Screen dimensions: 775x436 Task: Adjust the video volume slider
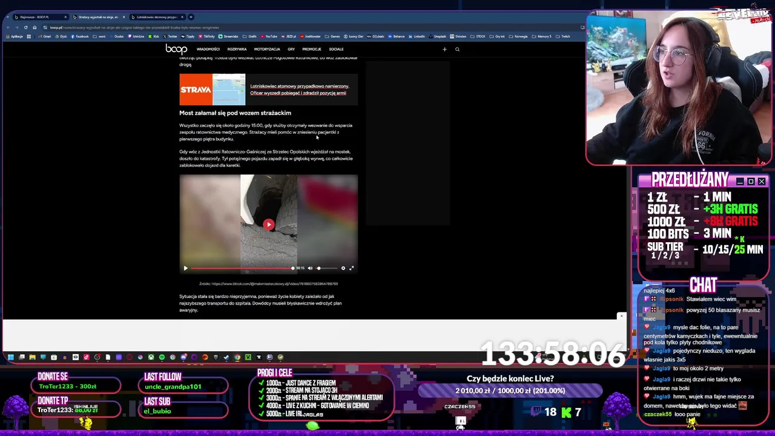[x=326, y=268]
